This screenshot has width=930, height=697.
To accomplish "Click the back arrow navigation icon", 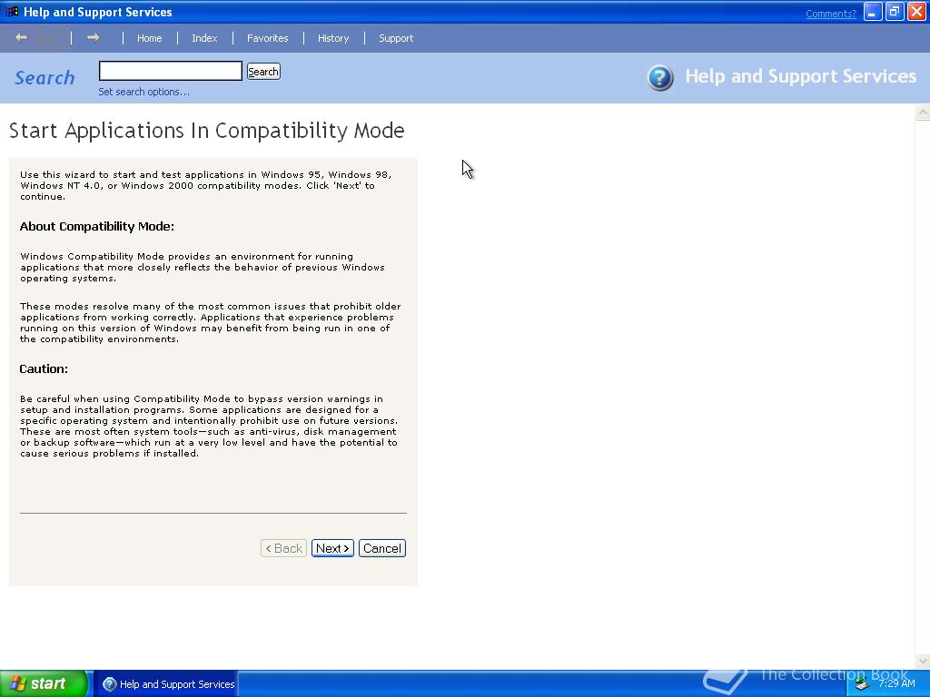I will [22, 38].
